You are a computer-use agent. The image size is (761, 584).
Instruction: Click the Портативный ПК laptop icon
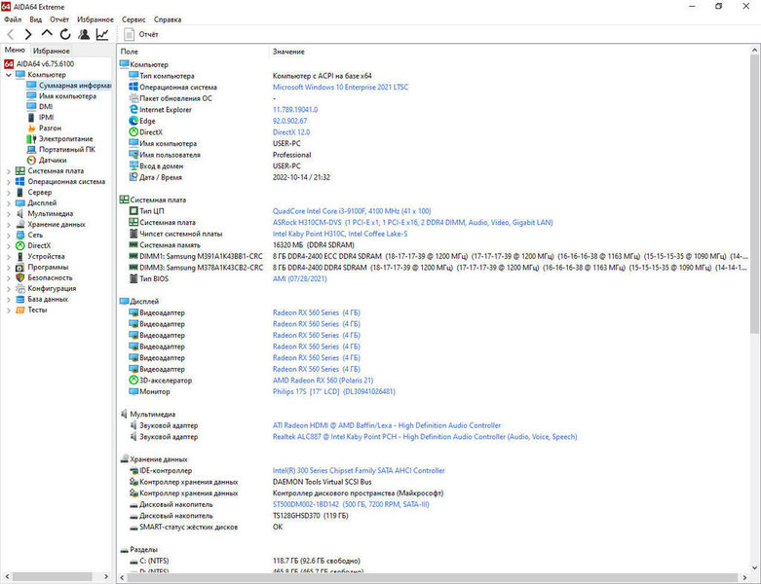click(x=31, y=149)
